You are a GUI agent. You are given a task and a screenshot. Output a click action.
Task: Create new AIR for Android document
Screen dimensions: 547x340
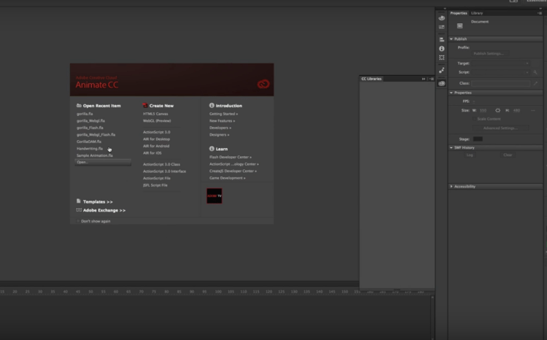tap(156, 146)
